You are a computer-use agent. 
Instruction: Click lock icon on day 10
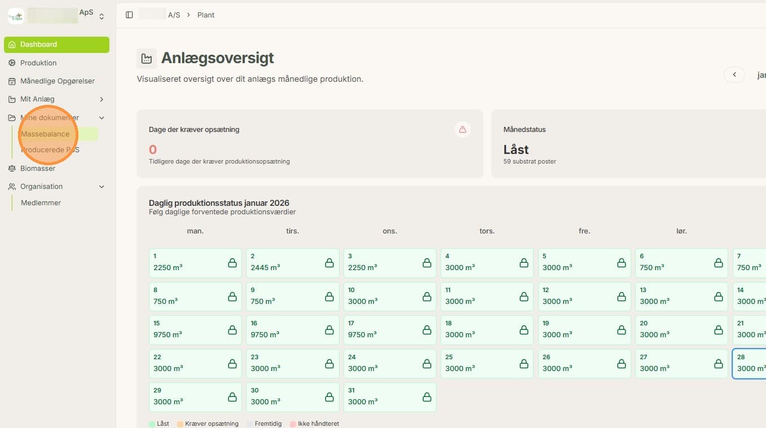click(x=427, y=297)
